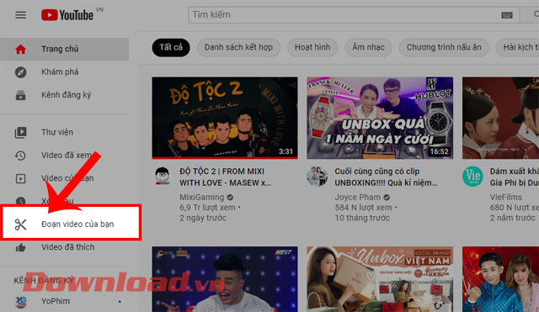
Task: Open Thư viện in sidebar
Action: (x=64, y=133)
